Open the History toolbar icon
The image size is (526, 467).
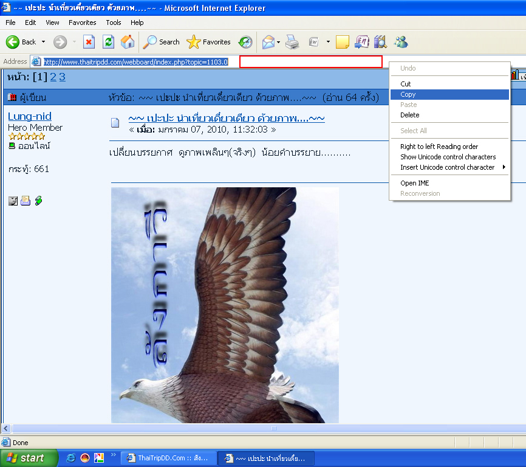[245, 42]
